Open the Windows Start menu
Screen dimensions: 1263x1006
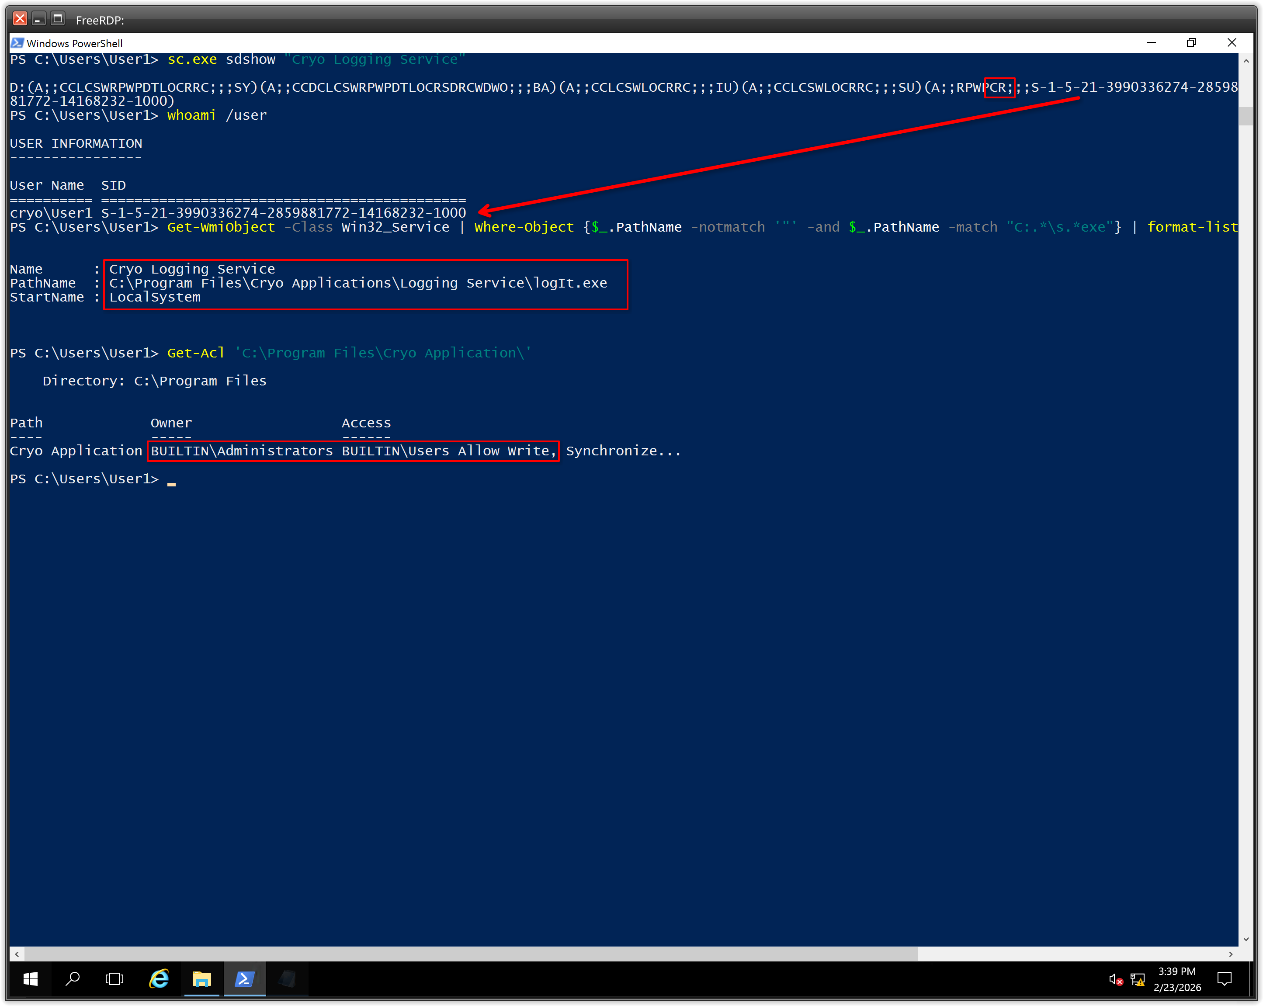click(31, 978)
